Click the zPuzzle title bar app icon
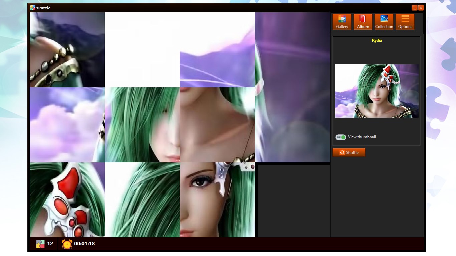The width and height of the screenshot is (456, 256). tap(32, 8)
